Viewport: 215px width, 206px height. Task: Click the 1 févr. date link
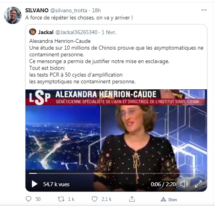[109, 32]
